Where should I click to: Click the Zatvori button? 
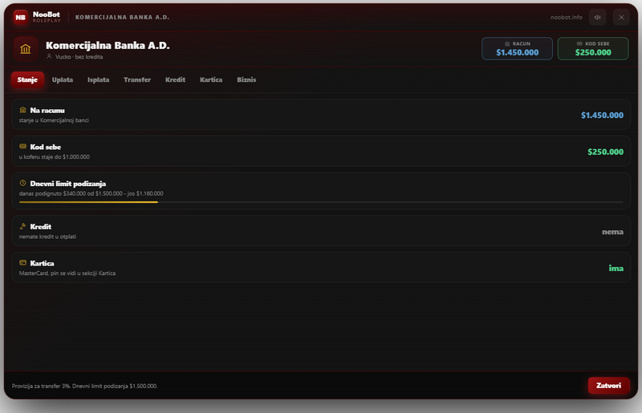(x=609, y=386)
